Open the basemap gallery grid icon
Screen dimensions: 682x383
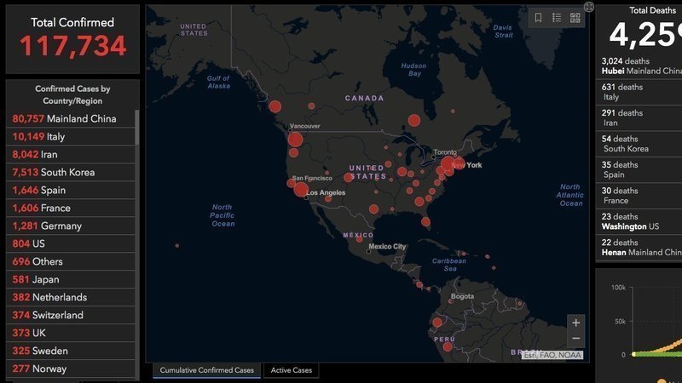575,17
